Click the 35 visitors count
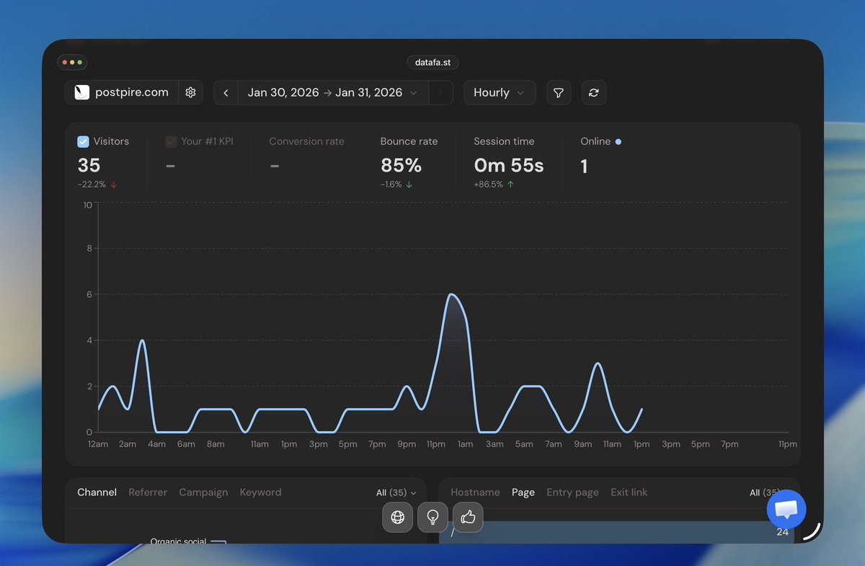Viewport: 865px width, 566px height. pos(89,165)
